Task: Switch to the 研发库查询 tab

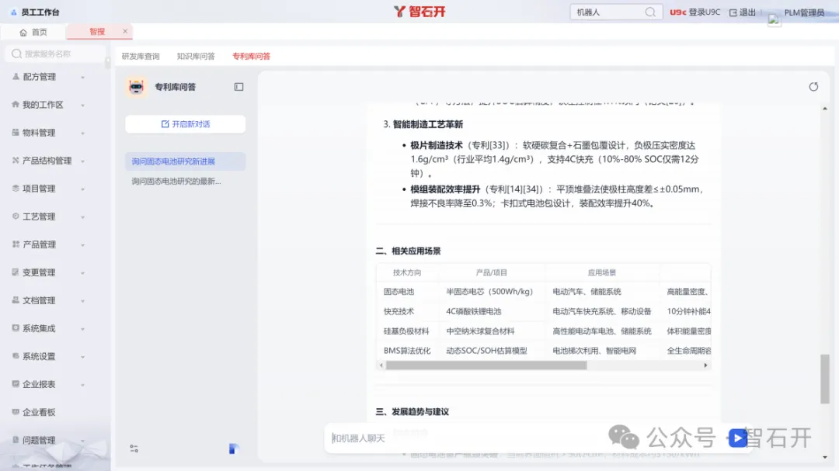Action: tap(141, 57)
